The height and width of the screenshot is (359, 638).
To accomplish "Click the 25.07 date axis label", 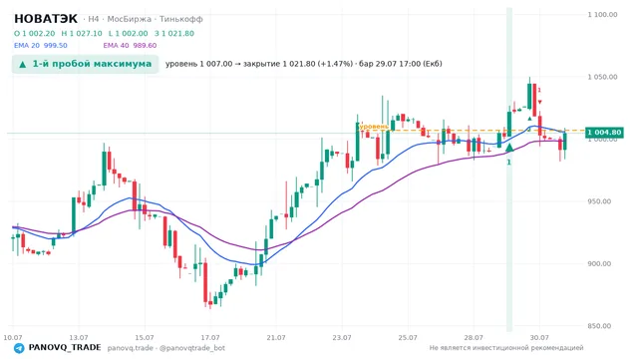I will pyautogui.click(x=408, y=337).
